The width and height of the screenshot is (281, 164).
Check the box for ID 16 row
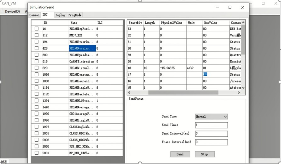click(37, 29)
